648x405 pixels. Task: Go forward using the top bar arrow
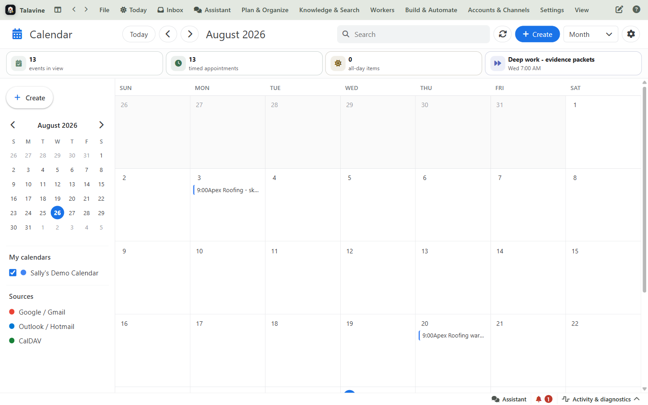click(x=86, y=9)
